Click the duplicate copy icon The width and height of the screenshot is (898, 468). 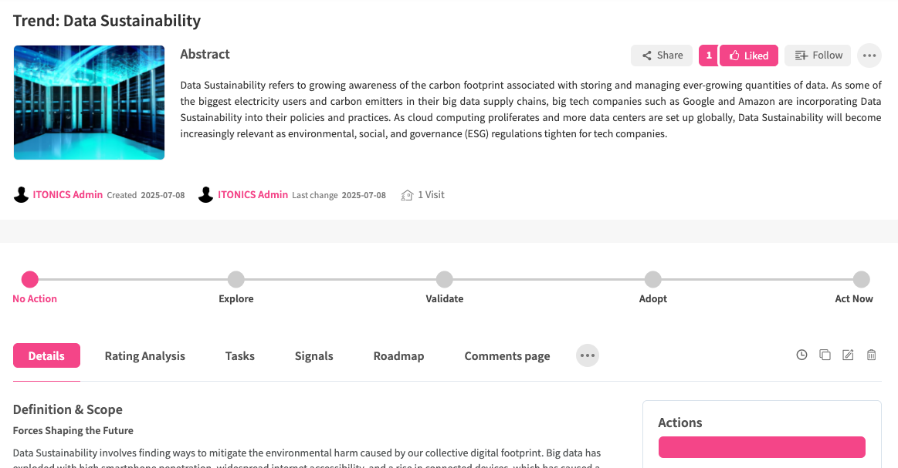coord(825,355)
